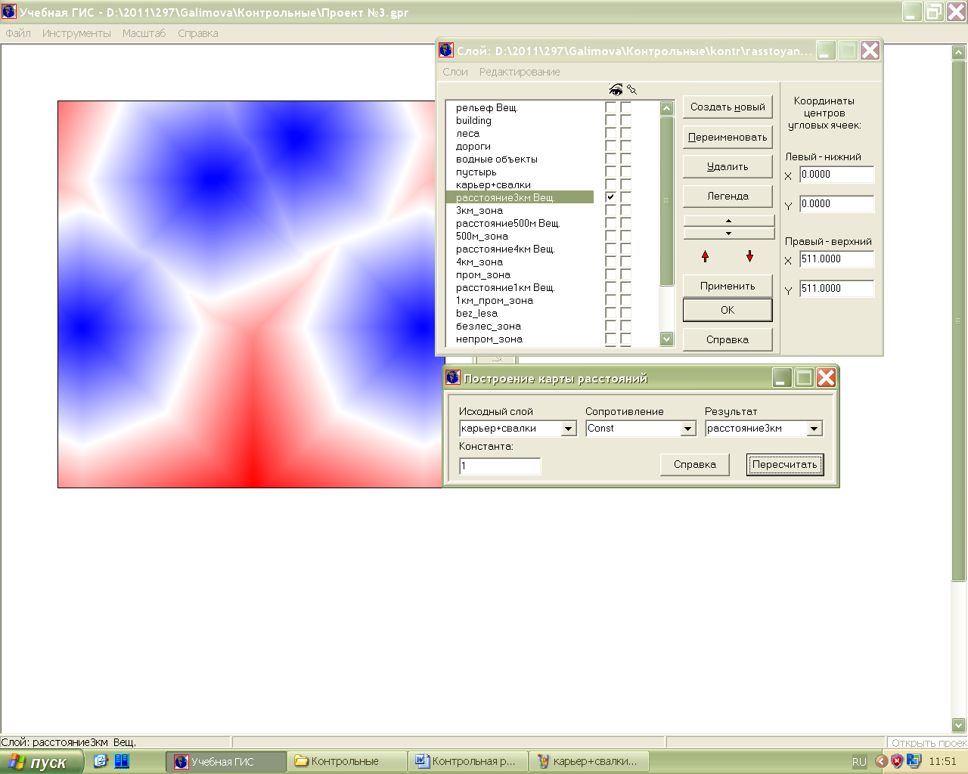968x774 pixels.
Task: Switch to карьер+свалки taskbar button
Action: [x=588, y=762]
